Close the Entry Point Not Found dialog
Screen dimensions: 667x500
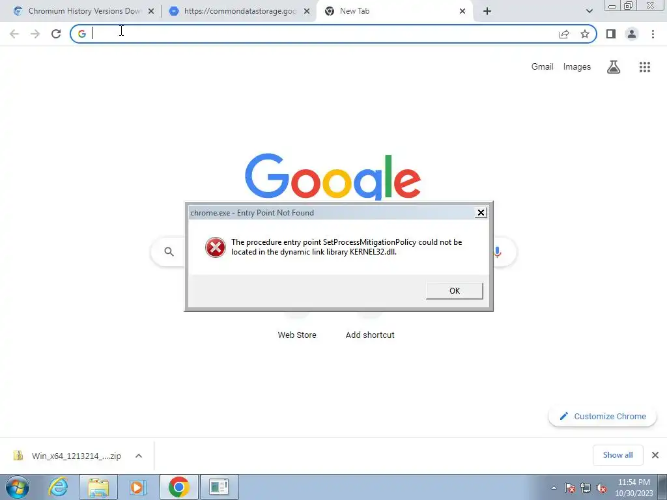pyautogui.click(x=481, y=213)
